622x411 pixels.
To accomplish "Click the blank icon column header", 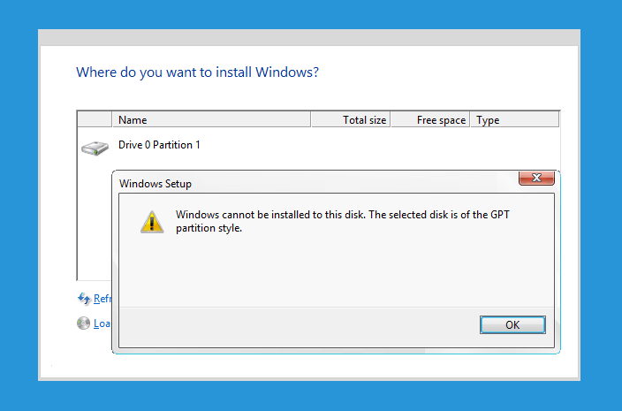I will (x=95, y=120).
